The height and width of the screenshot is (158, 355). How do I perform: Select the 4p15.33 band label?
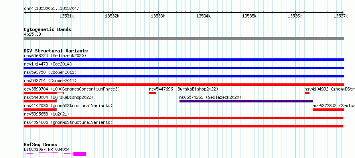(x=32, y=35)
